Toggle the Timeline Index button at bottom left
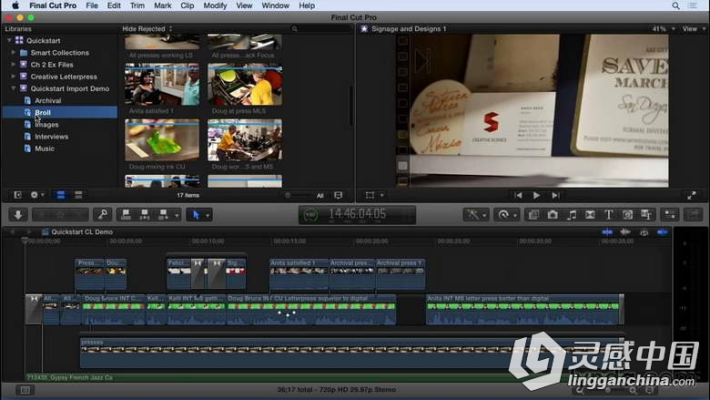Screen dimensions: 710x400 click(25, 390)
